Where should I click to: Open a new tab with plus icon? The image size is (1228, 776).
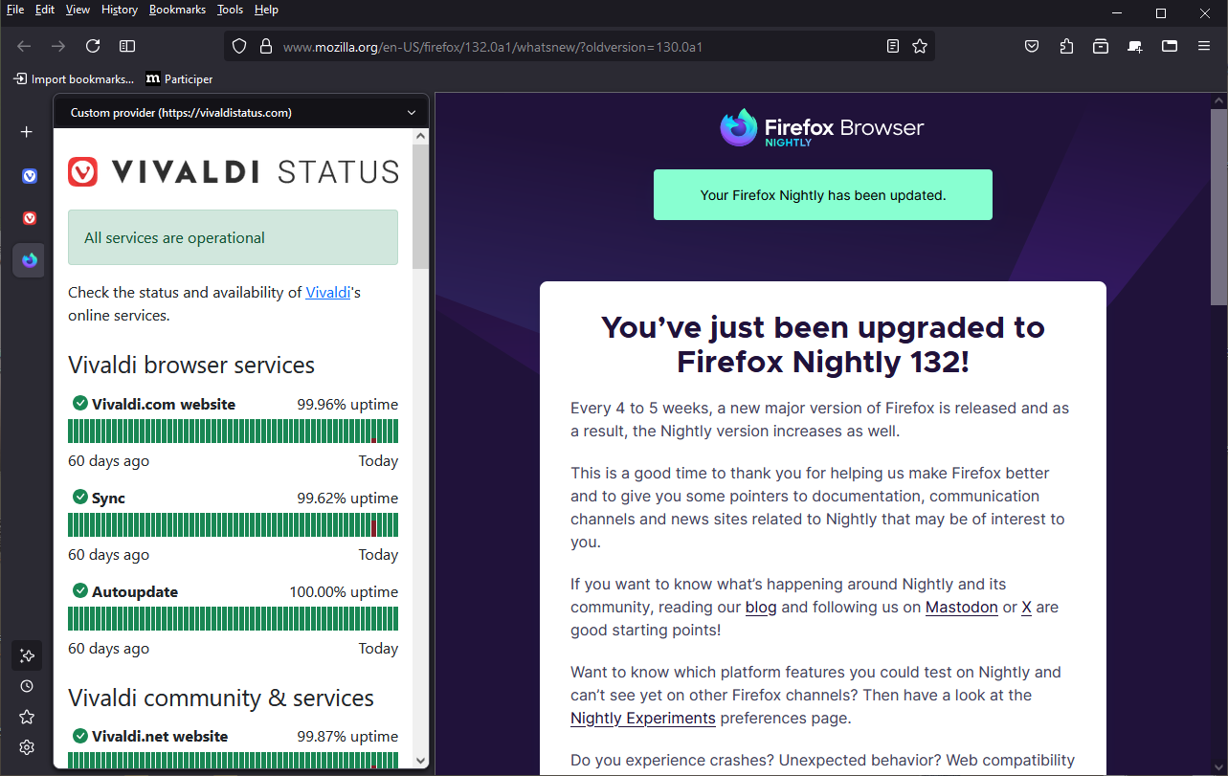click(27, 132)
